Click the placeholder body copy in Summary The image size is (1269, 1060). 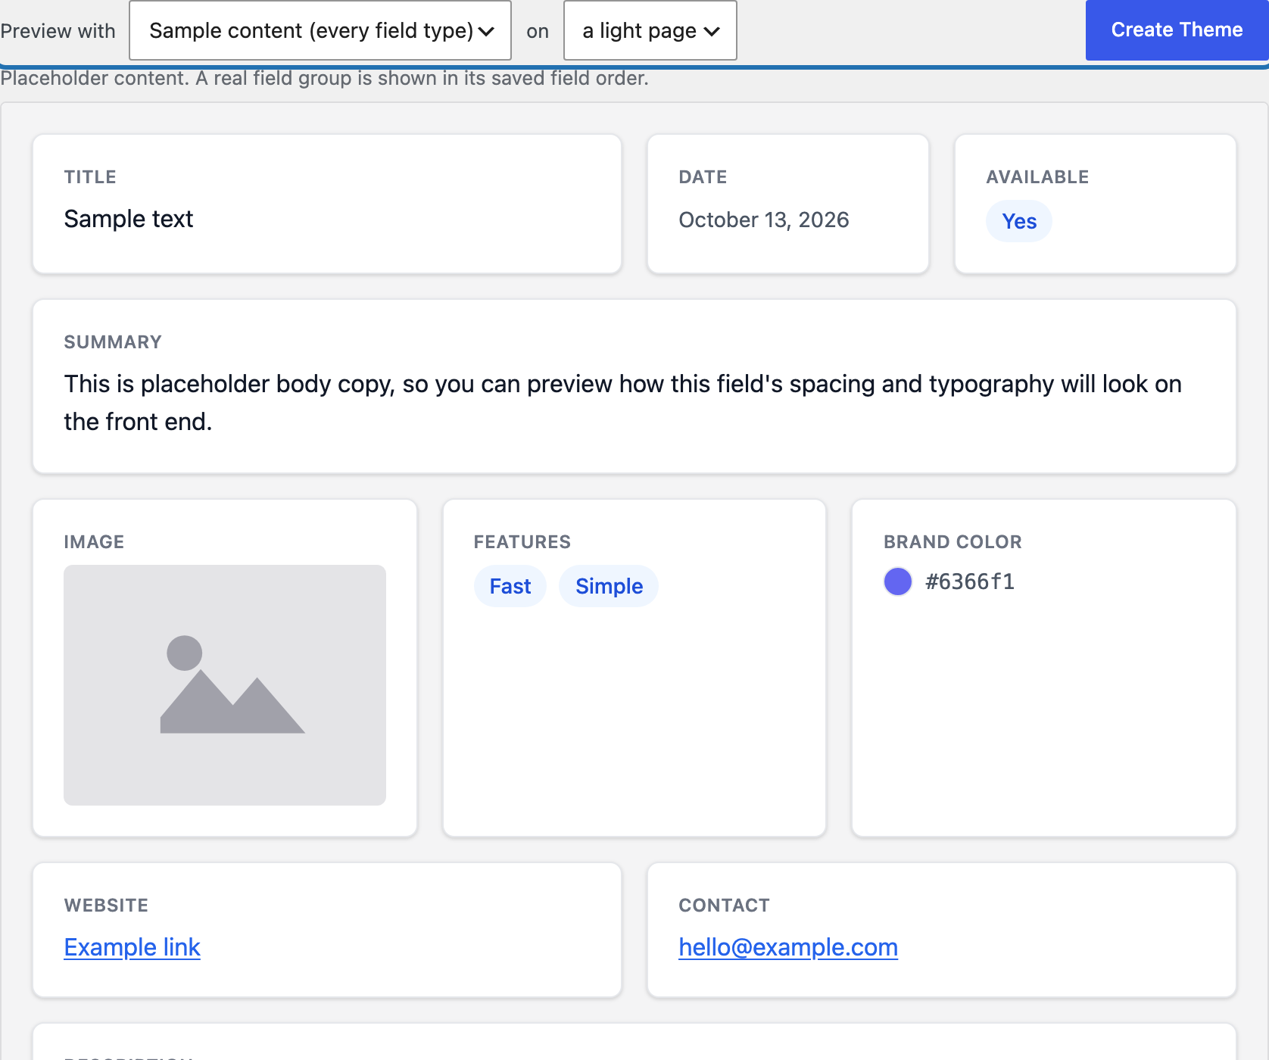coord(623,403)
